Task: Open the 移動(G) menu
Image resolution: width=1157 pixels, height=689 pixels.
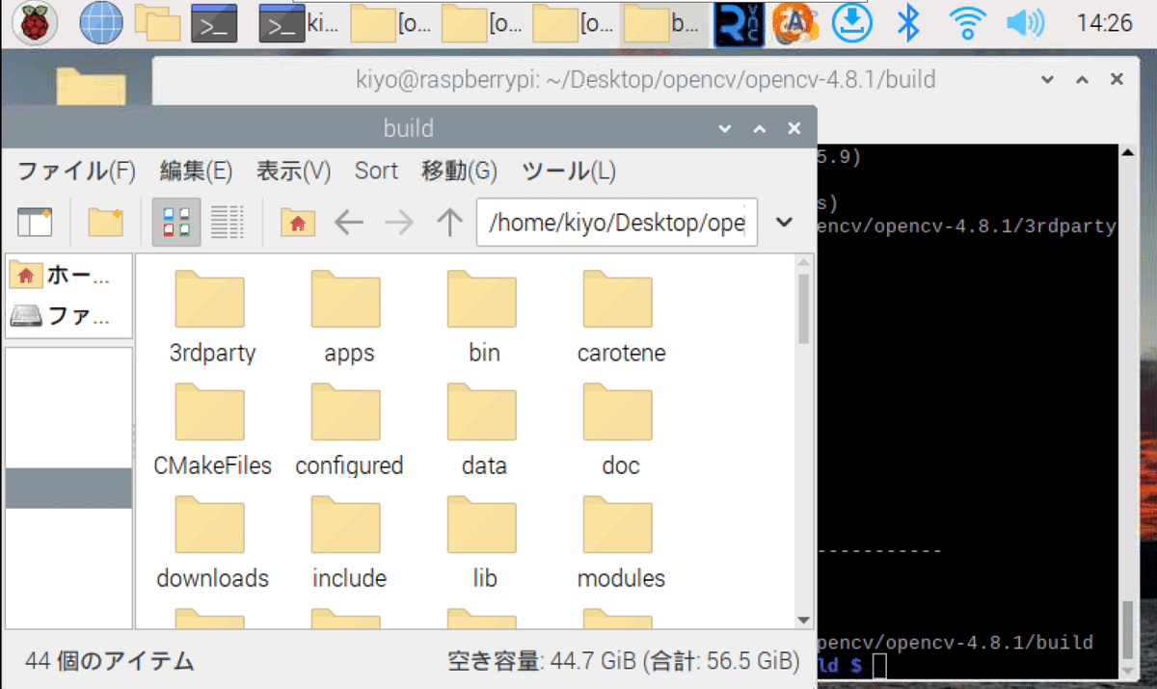Action: [x=459, y=172]
